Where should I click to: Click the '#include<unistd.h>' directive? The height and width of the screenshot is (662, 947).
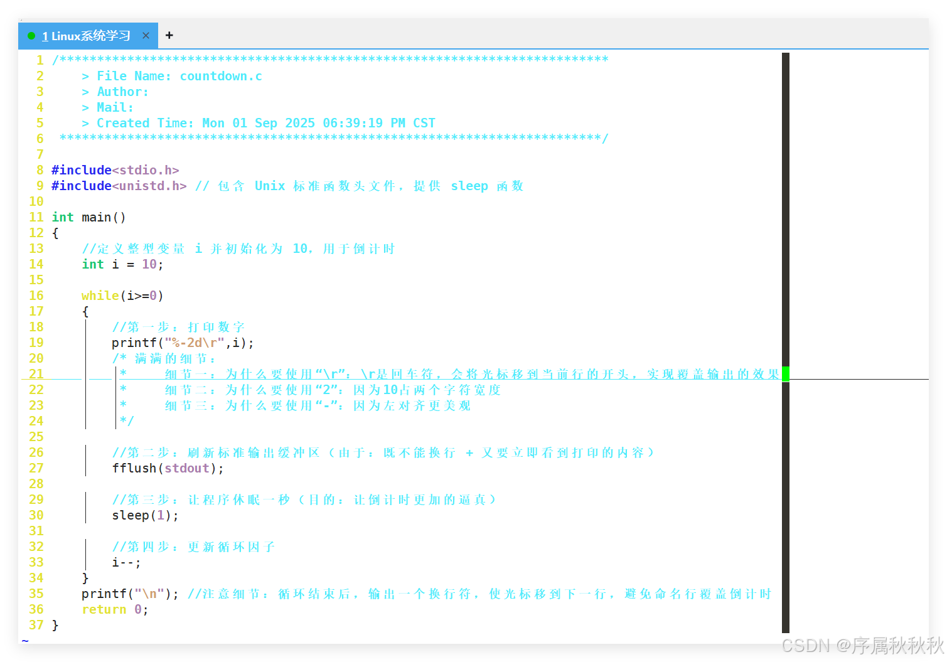pos(119,186)
